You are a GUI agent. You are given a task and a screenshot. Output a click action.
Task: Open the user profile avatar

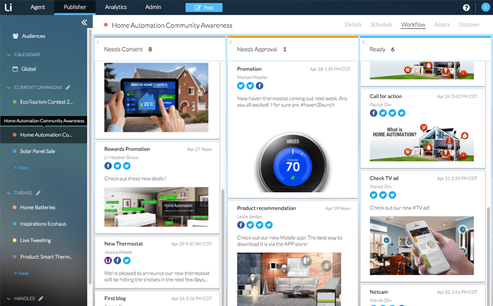click(x=486, y=7)
